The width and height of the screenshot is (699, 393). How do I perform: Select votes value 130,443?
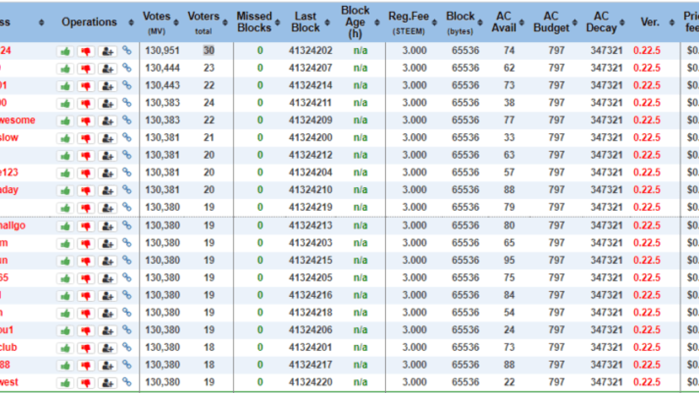click(162, 85)
